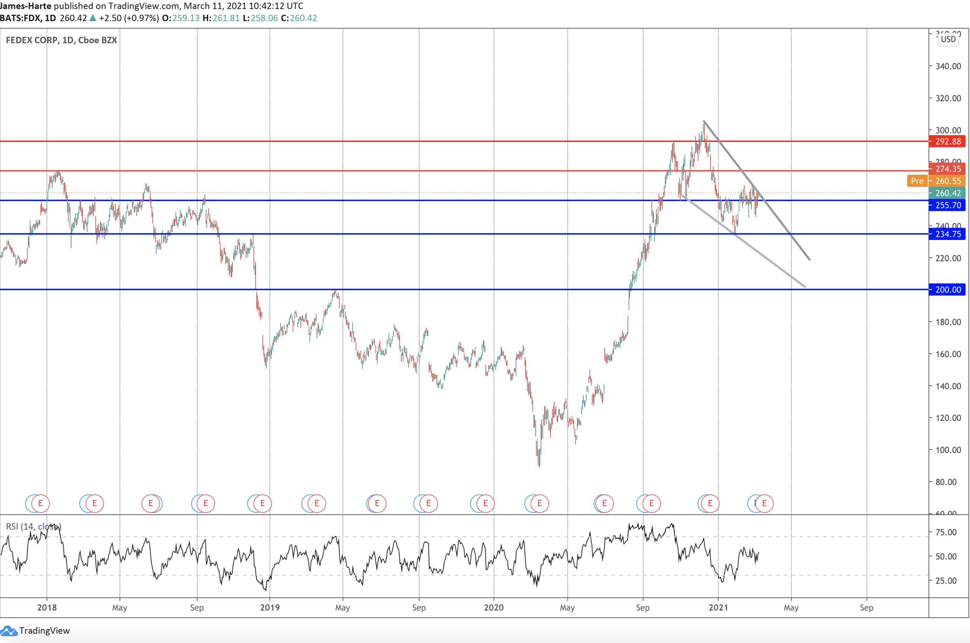Image resolution: width=970 pixels, height=643 pixels.
Task: Click the TradingView cloud logo icon
Action: 8,631
